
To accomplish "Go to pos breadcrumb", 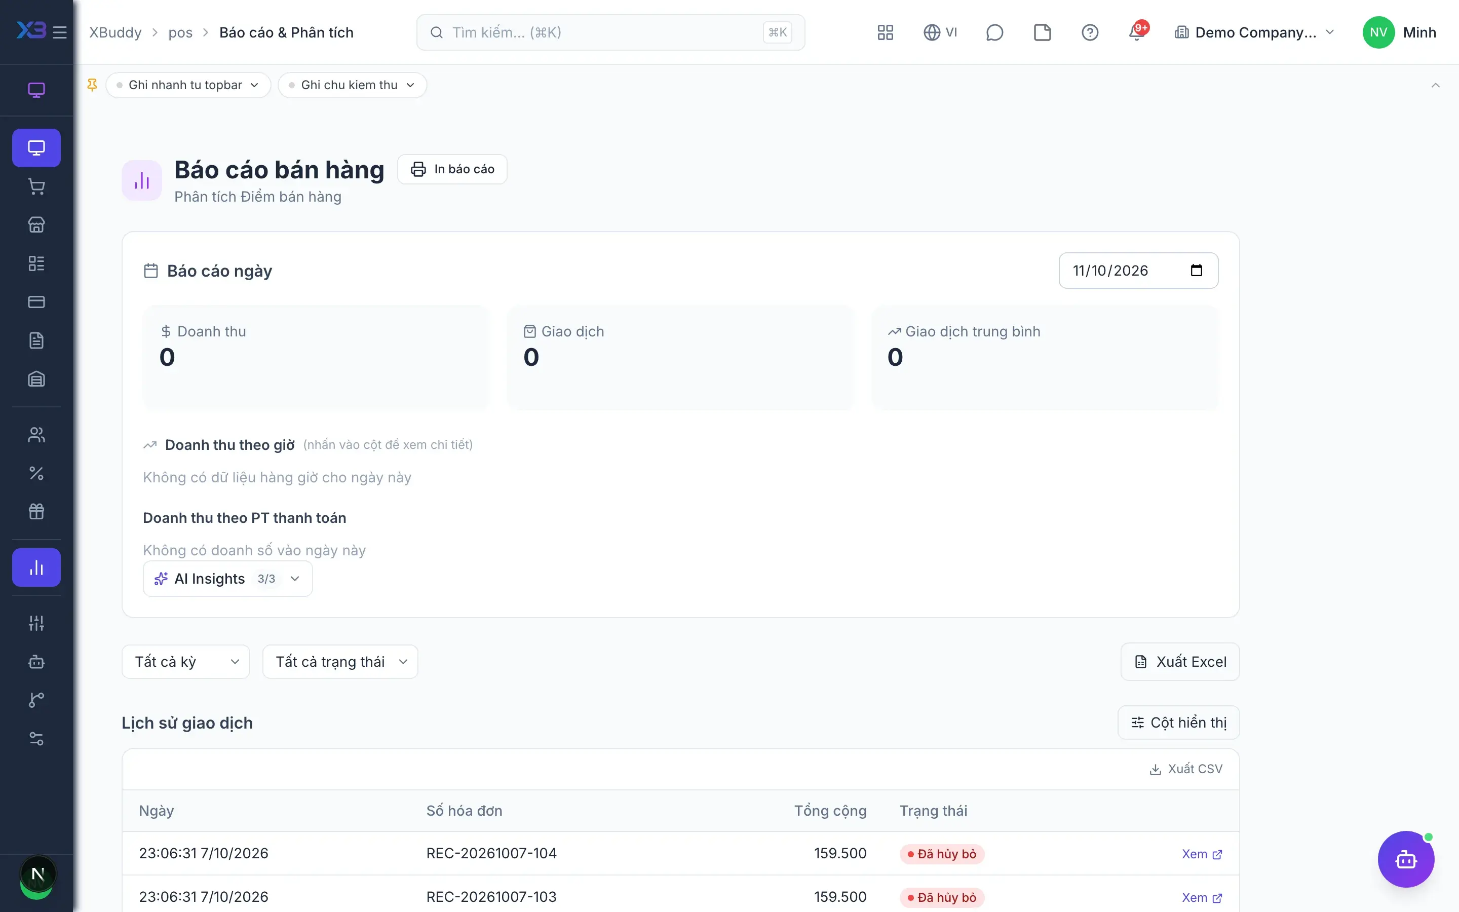I will pyautogui.click(x=180, y=32).
